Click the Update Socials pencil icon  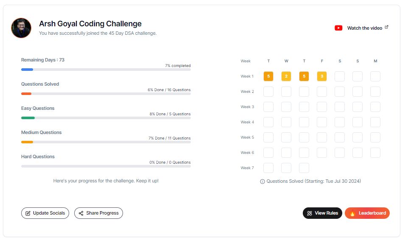point(28,213)
